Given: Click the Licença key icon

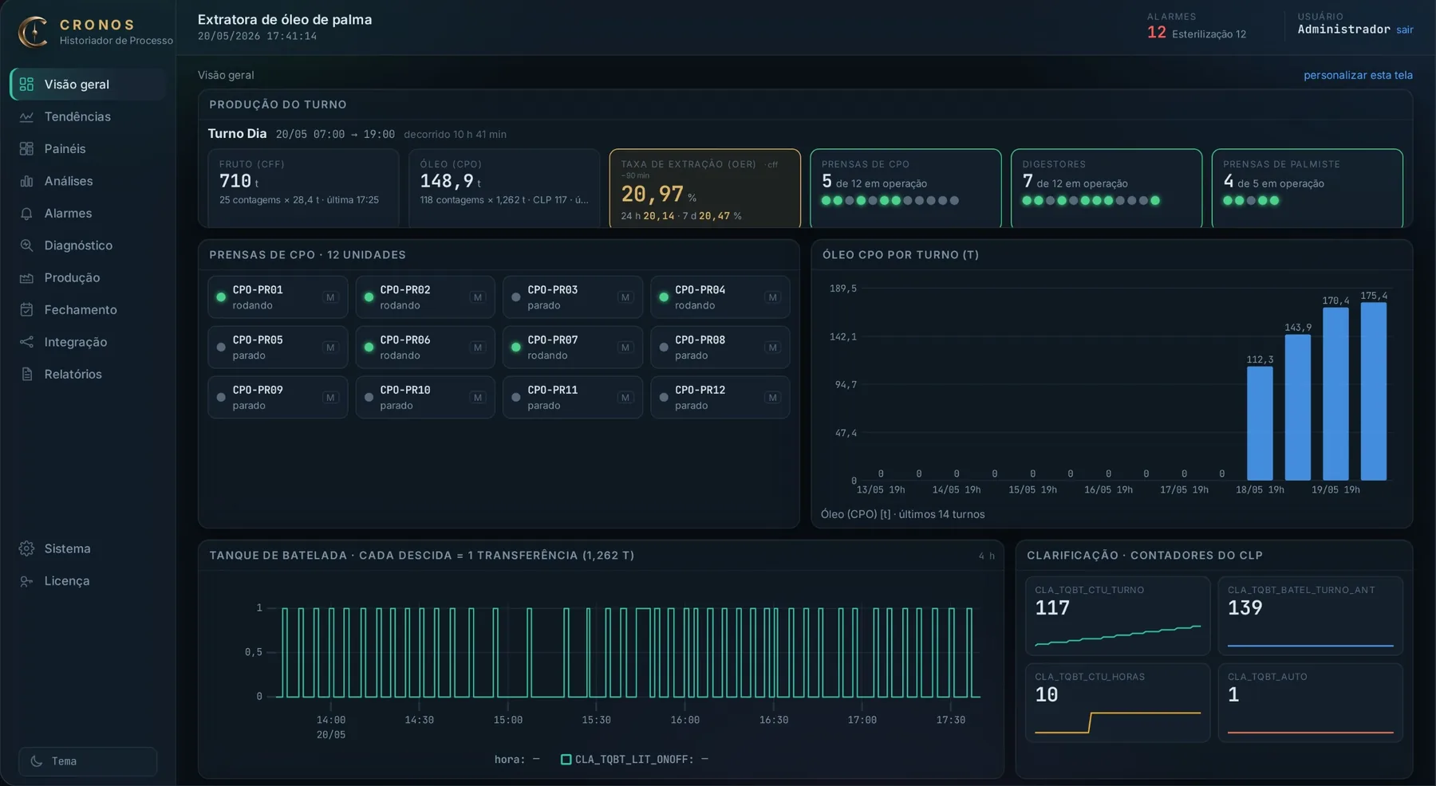Looking at the screenshot, I should tap(26, 581).
